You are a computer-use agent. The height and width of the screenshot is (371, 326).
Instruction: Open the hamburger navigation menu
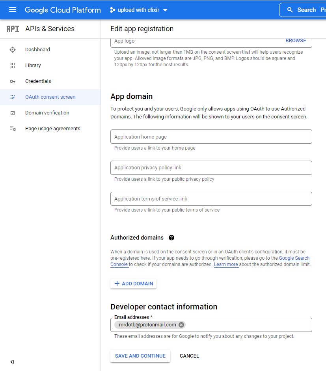pyautogui.click(x=13, y=10)
